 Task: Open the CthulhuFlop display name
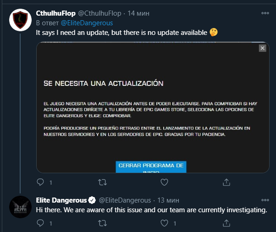point(55,13)
